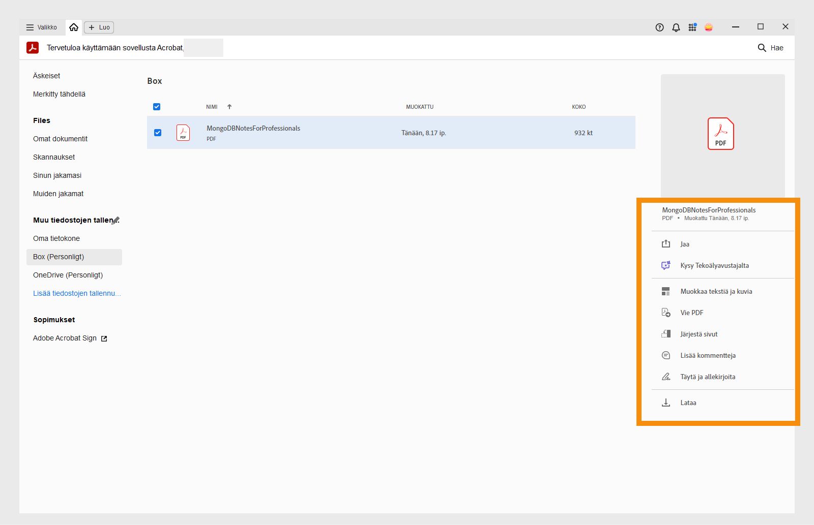Select OneDrive (Personligt) in the sidebar
This screenshot has width=814, height=525.
(x=68, y=275)
